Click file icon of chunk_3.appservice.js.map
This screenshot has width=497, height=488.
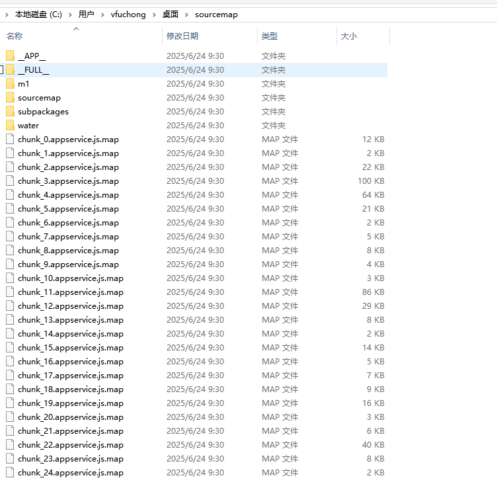10,181
